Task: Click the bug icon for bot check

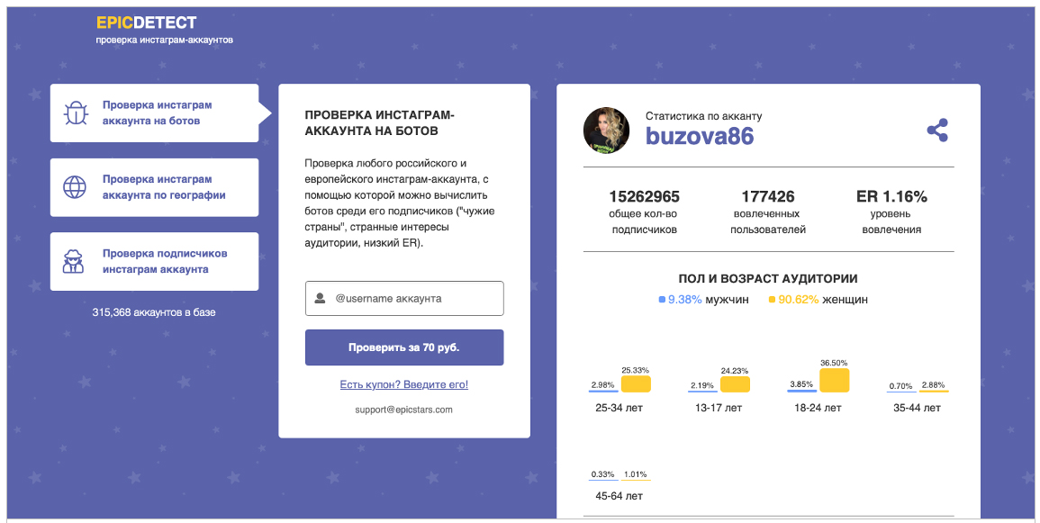Action: (x=75, y=113)
